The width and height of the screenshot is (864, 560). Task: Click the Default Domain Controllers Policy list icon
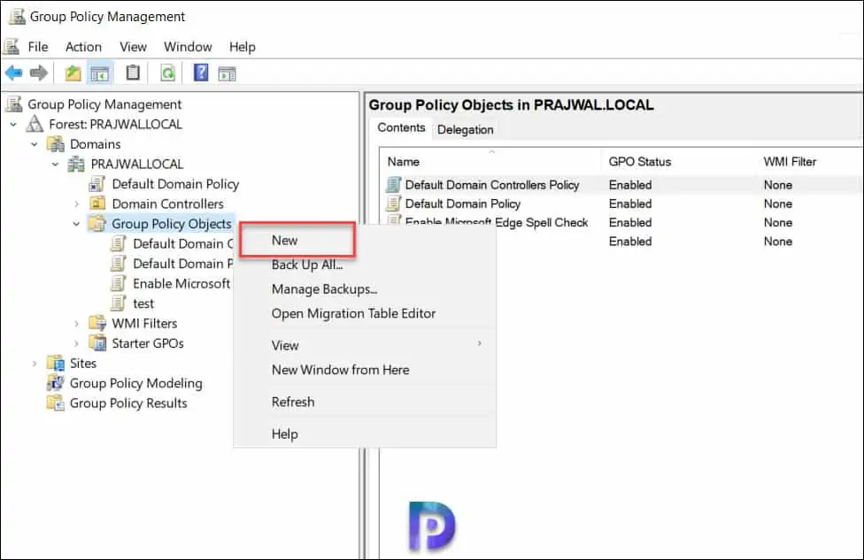[x=393, y=185]
